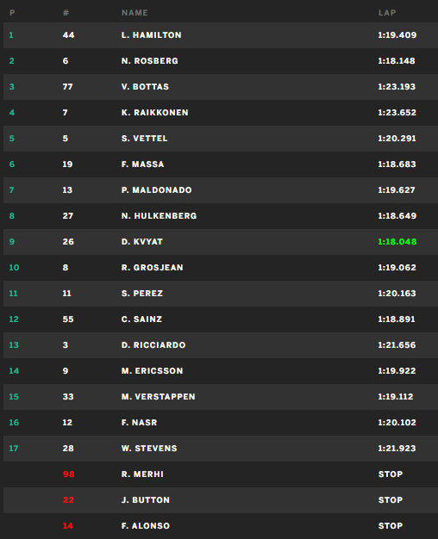Click D. KVYAT fastest lap 1:18.048
The height and width of the screenshot is (539, 438).
pyautogui.click(x=397, y=242)
